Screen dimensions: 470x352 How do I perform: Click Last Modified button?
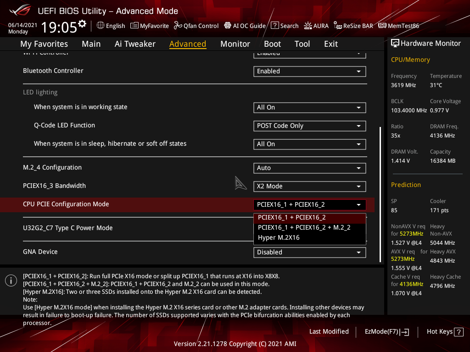click(x=329, y=332)
